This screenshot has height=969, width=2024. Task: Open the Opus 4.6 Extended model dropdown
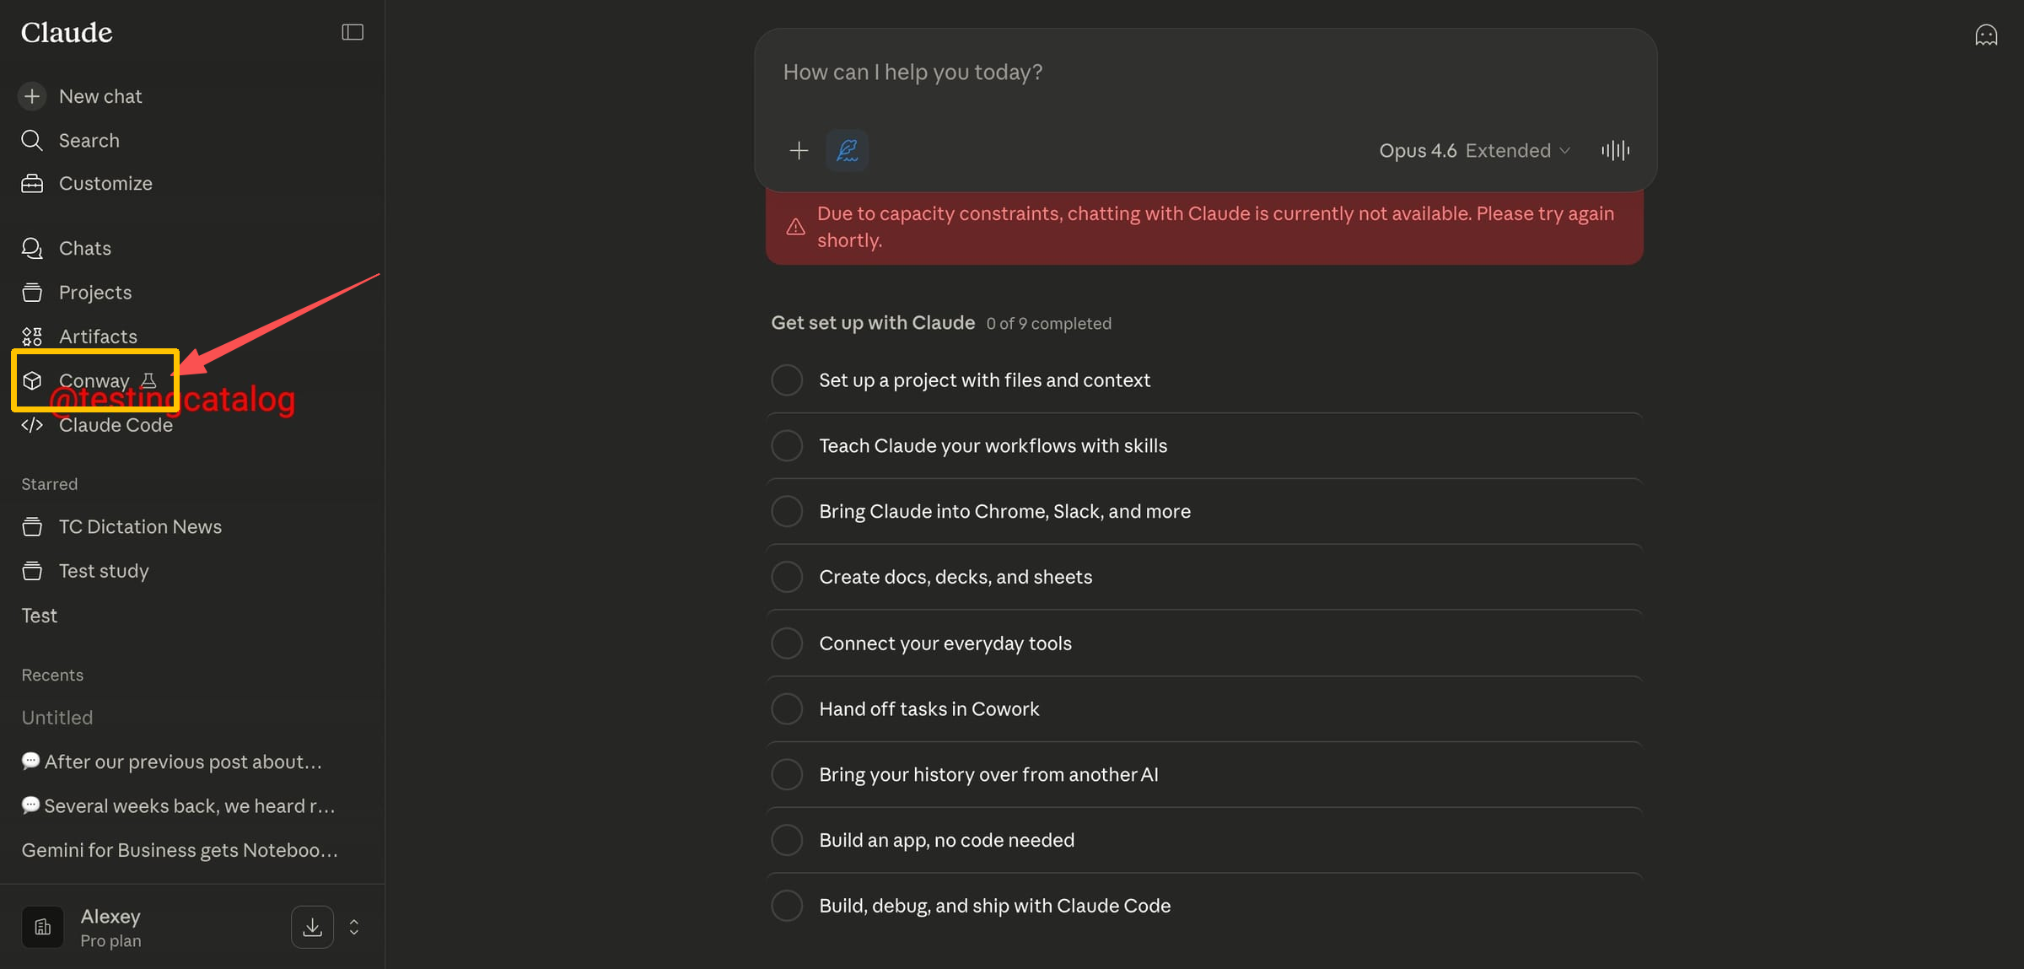point(1474,150)
